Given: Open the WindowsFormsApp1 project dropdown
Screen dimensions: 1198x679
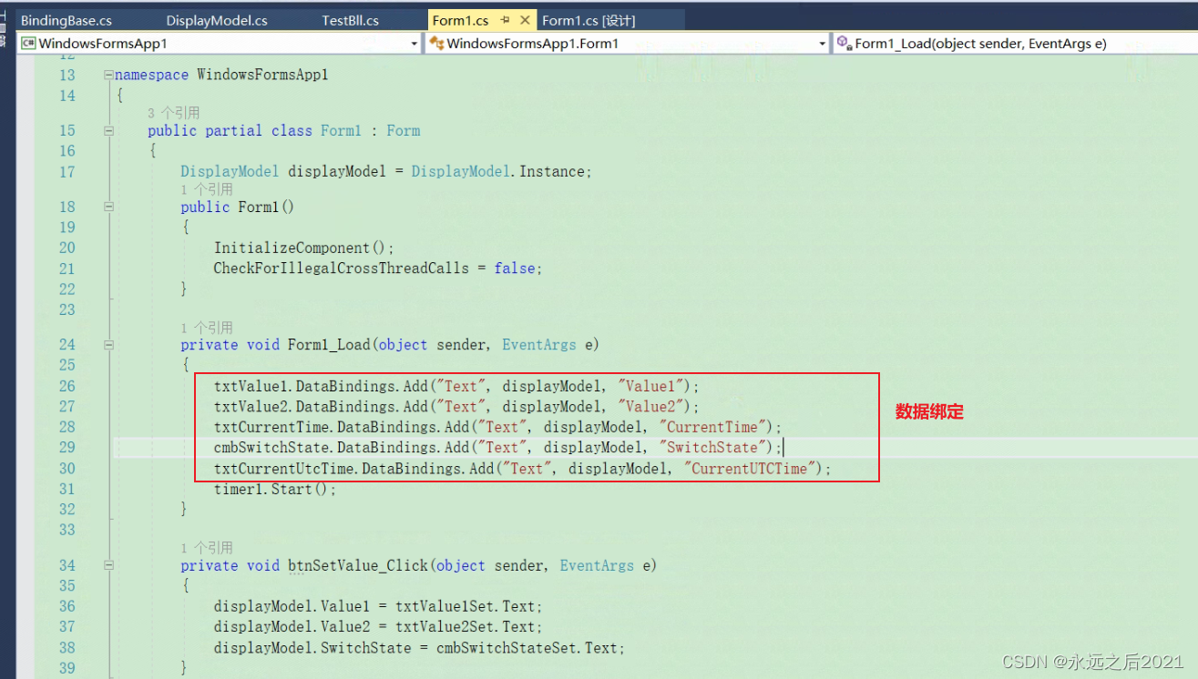Looking at the screenshot, I should 415,43.
